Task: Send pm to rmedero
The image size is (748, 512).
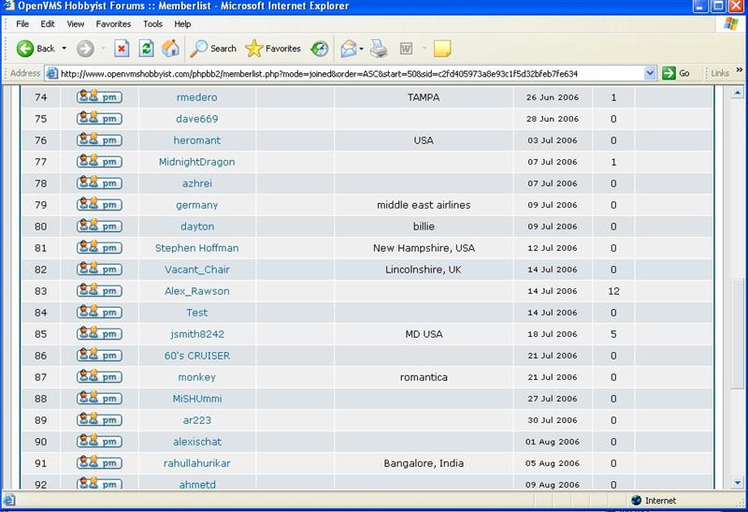Action: [x=99, y=97]
